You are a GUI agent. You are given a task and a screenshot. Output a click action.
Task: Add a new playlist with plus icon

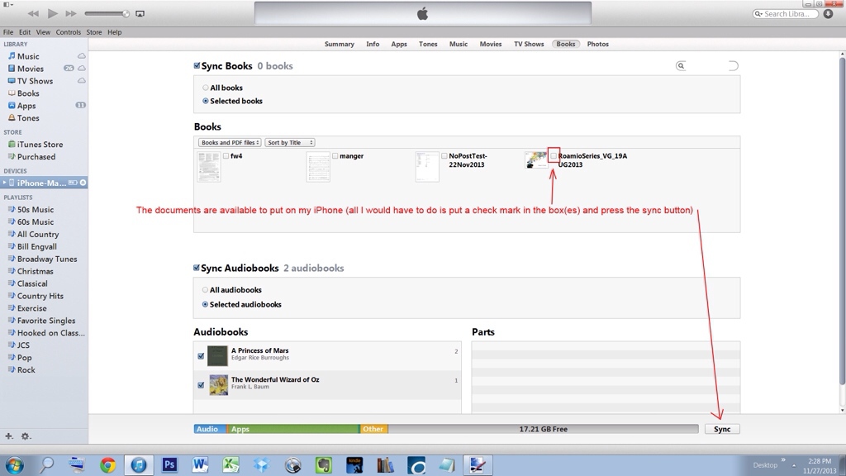point(8,436)
